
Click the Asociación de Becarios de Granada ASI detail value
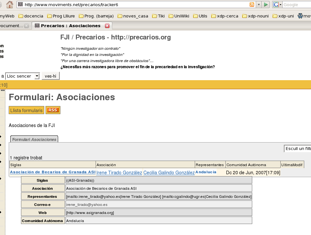(x=101, y=188)
